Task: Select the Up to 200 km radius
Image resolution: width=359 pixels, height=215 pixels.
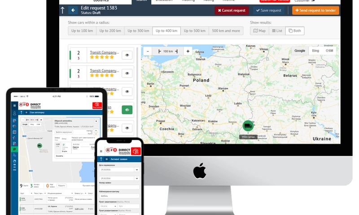Action: coord(110,31)
